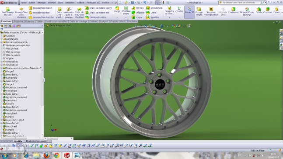Select Déplacer/Copier les corps tool
283x159 pixels.
[x=247, y=11]
